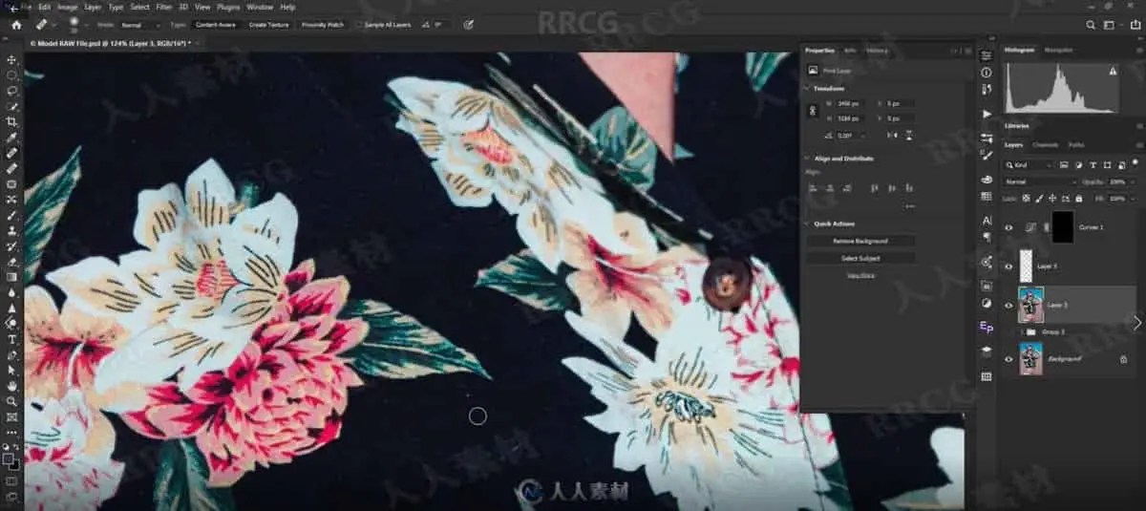Select the Move tool
The height and width of the screenshot is (511, 1146).
tap(12, 59)
